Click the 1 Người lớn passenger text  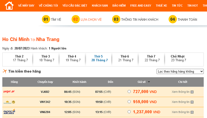click(57, 48)
